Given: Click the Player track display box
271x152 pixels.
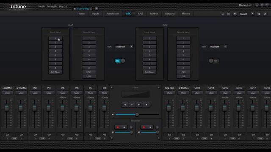Looking at the screenshot, I should click(135, 94).
